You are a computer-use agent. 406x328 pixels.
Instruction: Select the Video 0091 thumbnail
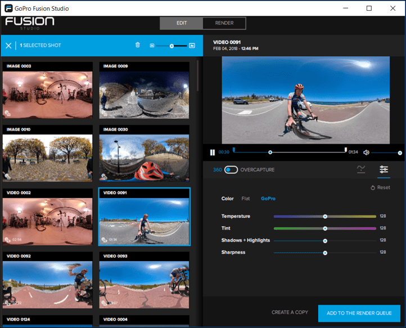(144, 217)
